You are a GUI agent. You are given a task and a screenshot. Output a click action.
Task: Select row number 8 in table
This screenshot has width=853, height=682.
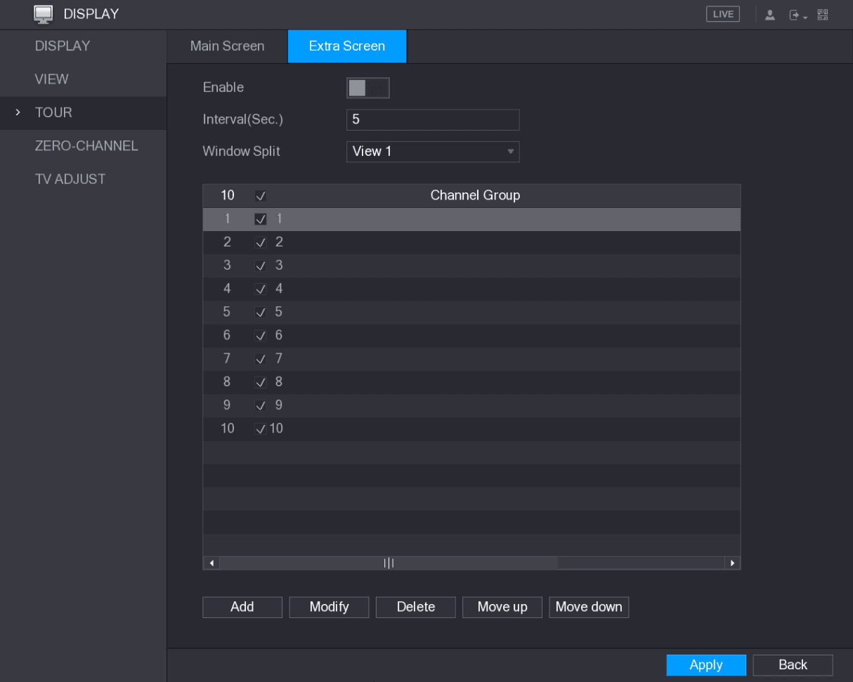point(471,382)
